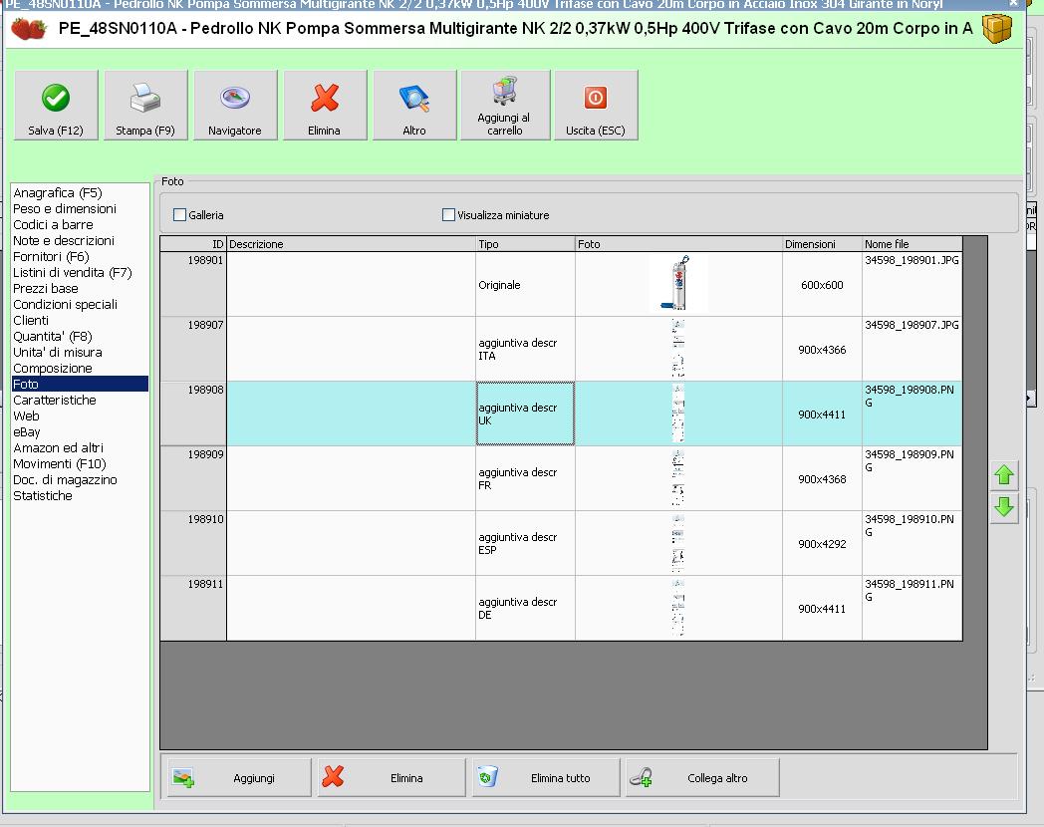Select the highlighted Foto sidebar item
The height and width of the screenshot is (827, 1044).
80,385
